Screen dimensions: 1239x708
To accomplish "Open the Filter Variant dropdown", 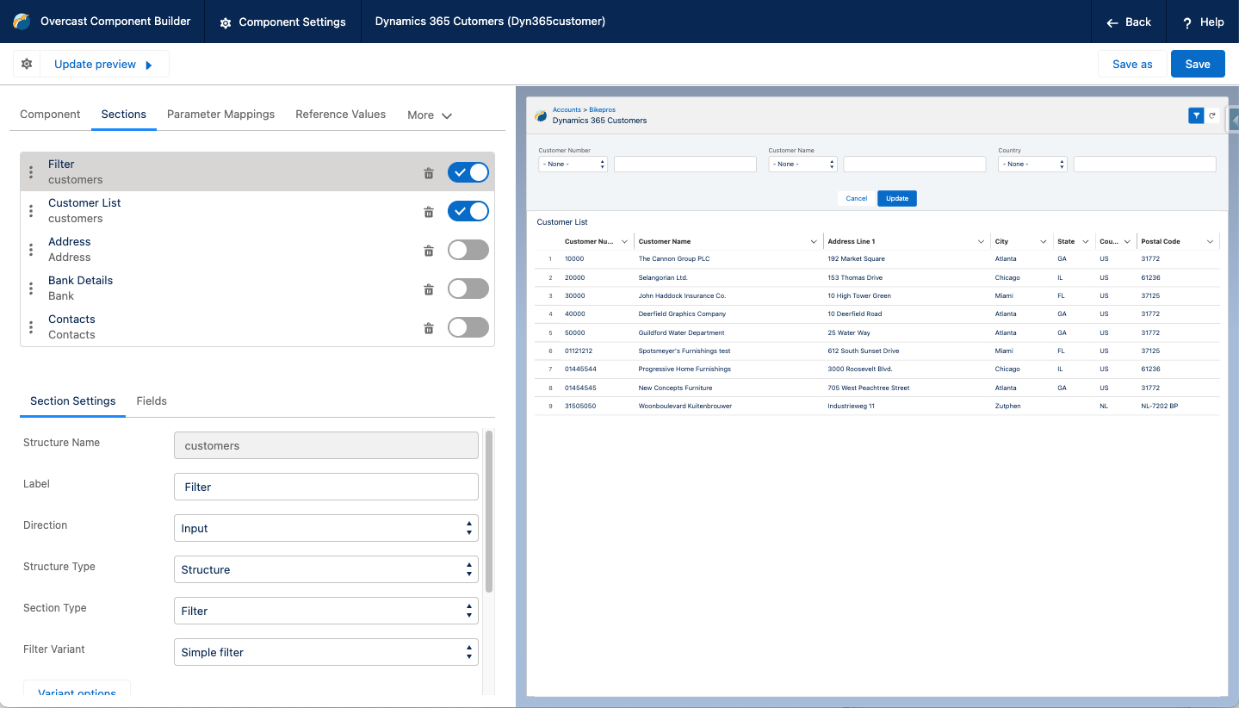I will pos(326,652).
